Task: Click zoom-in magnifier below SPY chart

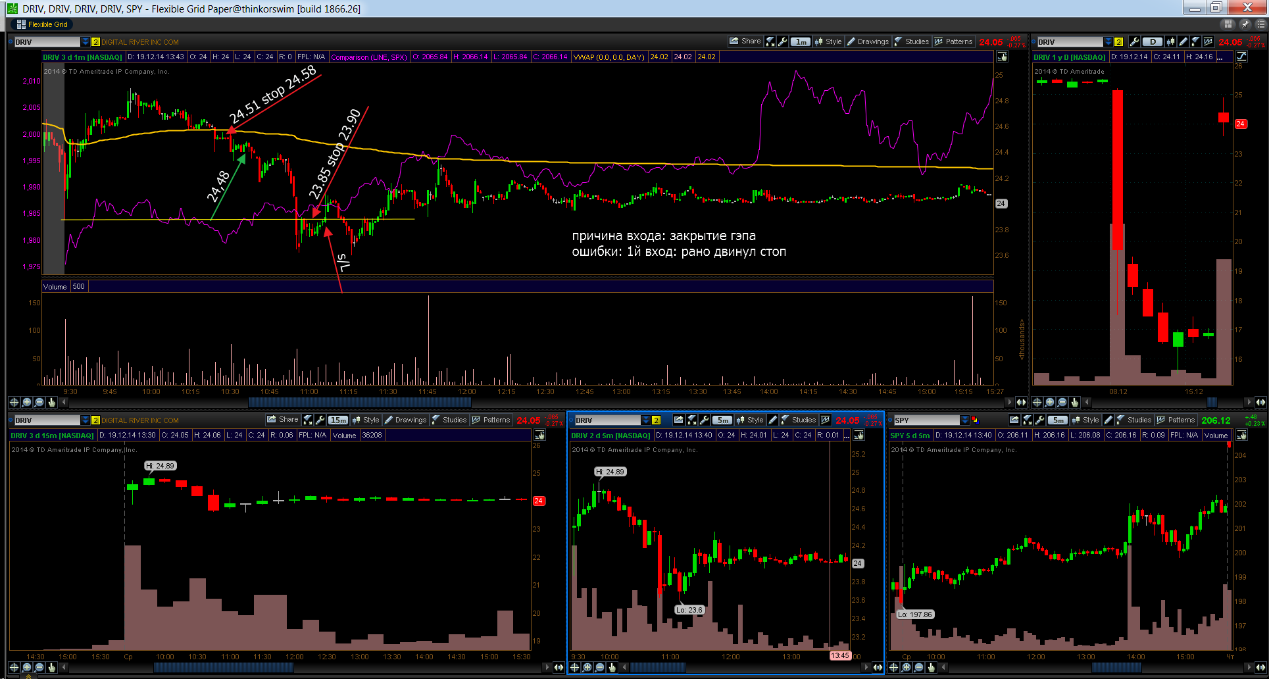Action: [906, 667]
